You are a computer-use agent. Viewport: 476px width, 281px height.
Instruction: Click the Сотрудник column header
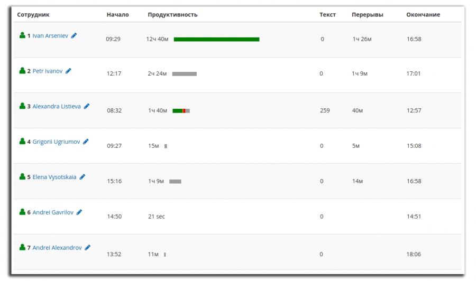[33, 15]
